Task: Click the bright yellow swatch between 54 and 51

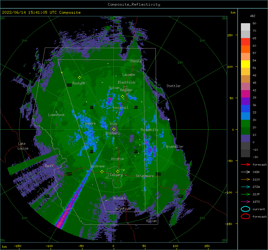Action: pos(245,64)
